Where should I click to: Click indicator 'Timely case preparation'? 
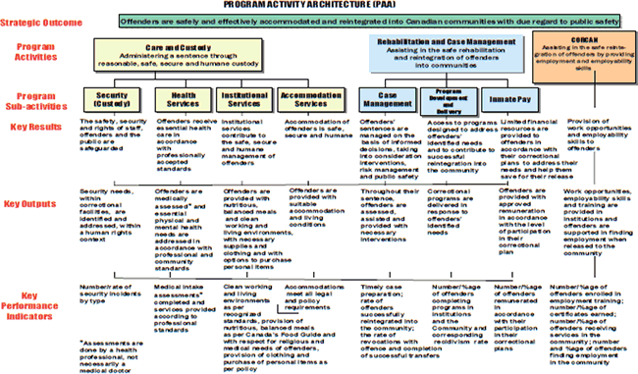pos(400,321)
